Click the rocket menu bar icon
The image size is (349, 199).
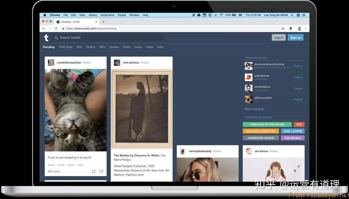pos(194,15)
